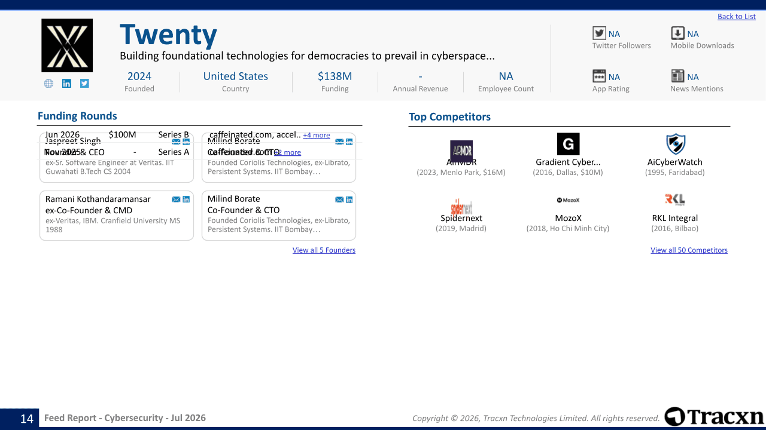This screenshot has width=766, height=430.
Task: Show +4 more Series B investors
Action: tap(317, 136)
